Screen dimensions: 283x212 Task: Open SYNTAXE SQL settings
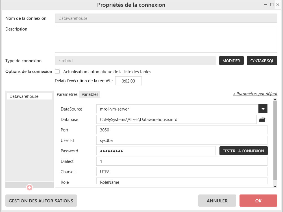(262, 61)
